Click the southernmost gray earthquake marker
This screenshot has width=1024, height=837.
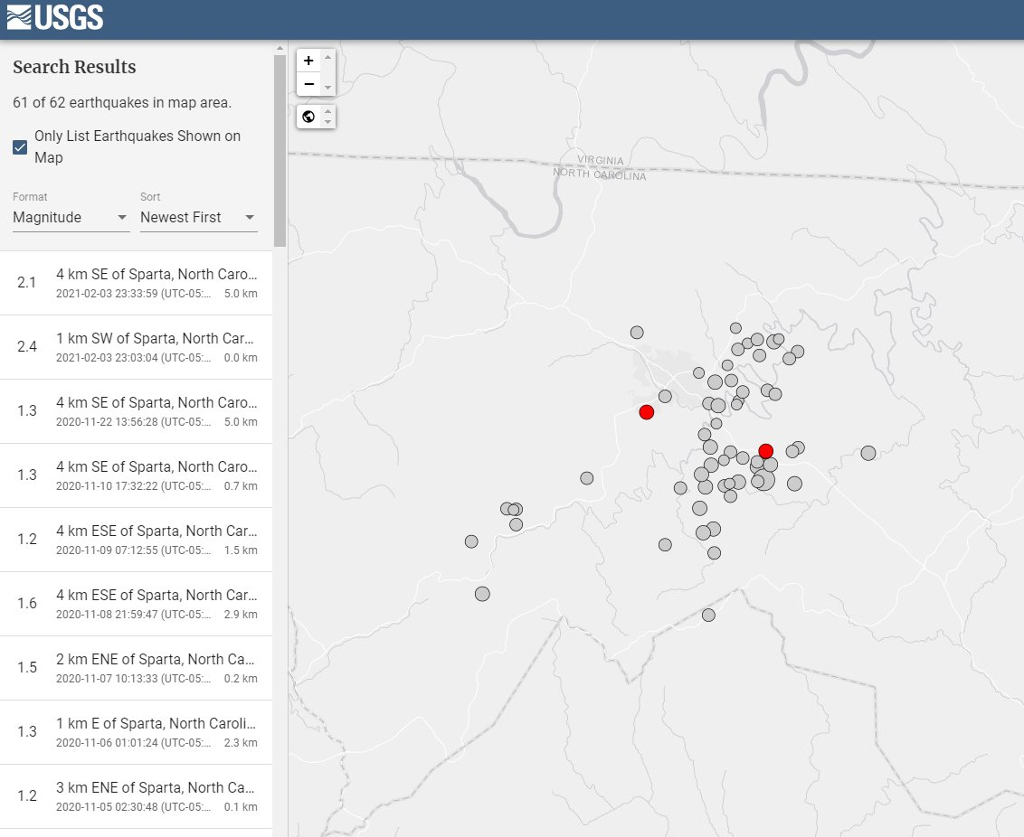(708, 616)
